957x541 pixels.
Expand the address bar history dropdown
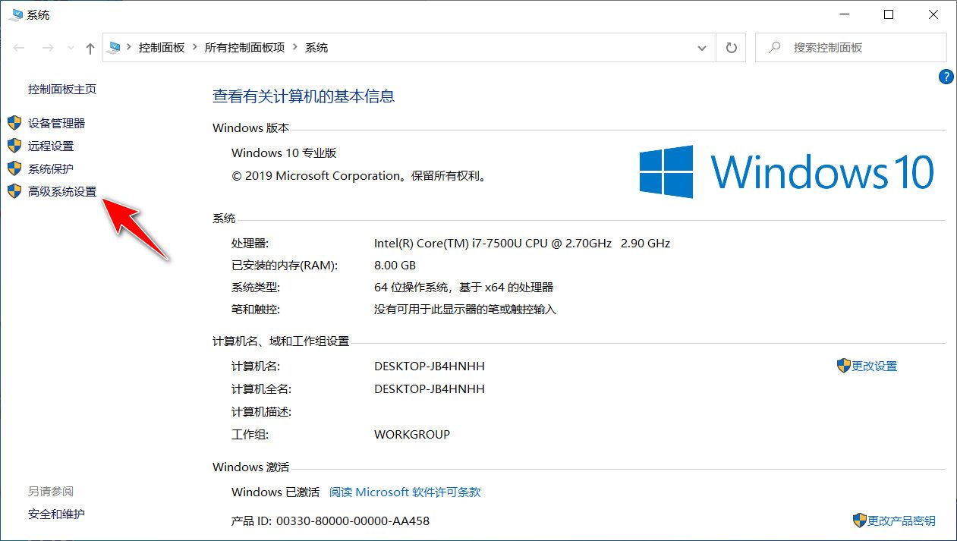(x=702, y=48)
